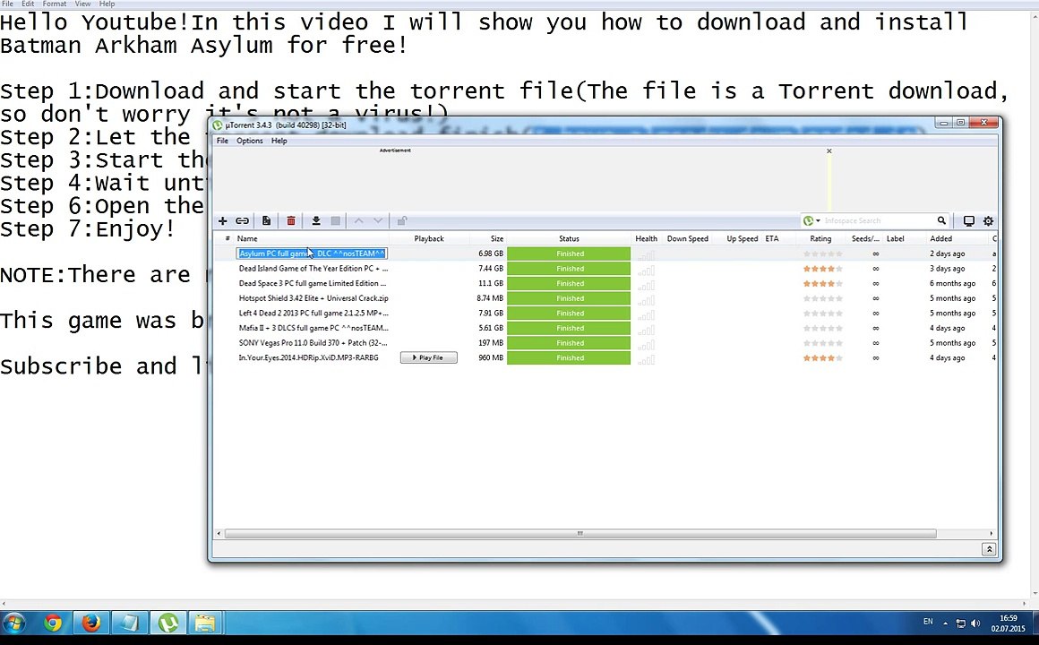Sort by Label column header
The width and height of the screenshot is (1039, 645).
[895, 238]
